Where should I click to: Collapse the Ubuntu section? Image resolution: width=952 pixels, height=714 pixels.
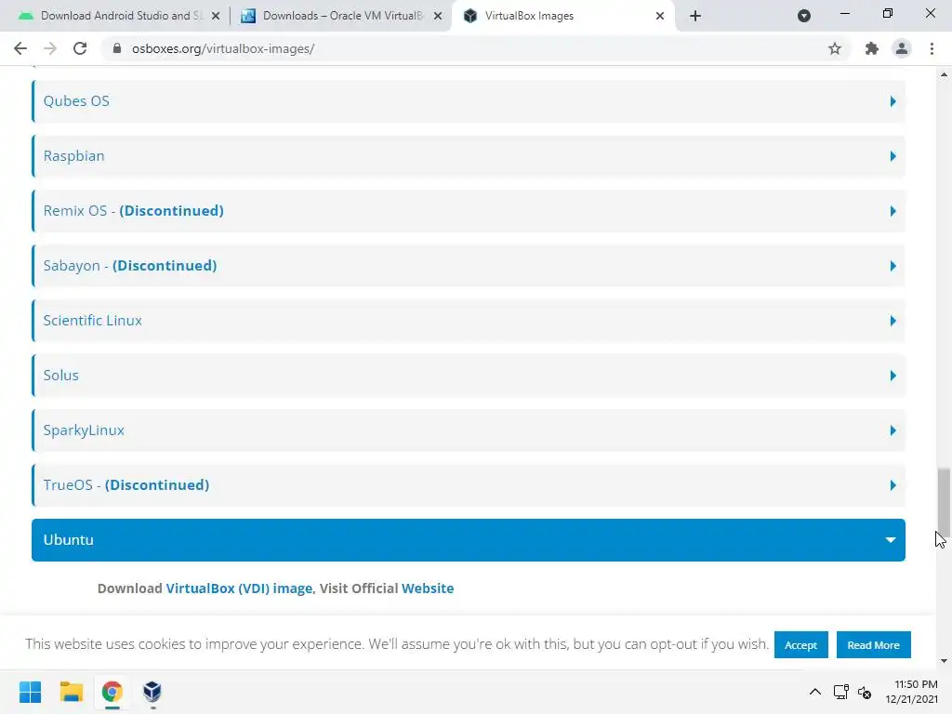(469, 540)
